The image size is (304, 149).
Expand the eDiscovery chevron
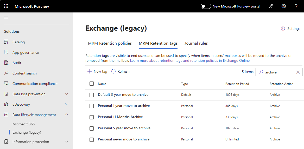[x=67, y=104]
